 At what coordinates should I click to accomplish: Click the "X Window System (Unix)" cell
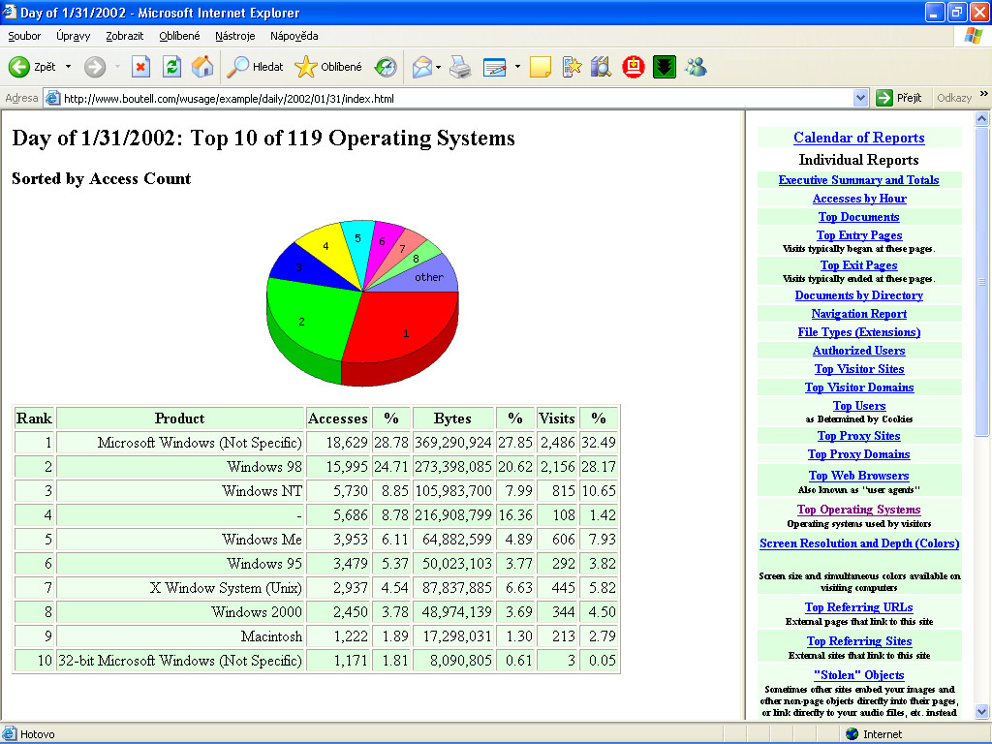tap(180, 588)
